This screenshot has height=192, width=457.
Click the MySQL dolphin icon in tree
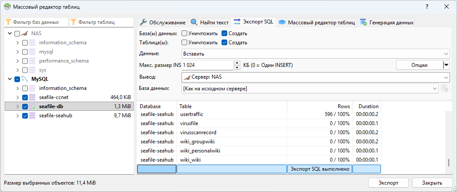24,79
